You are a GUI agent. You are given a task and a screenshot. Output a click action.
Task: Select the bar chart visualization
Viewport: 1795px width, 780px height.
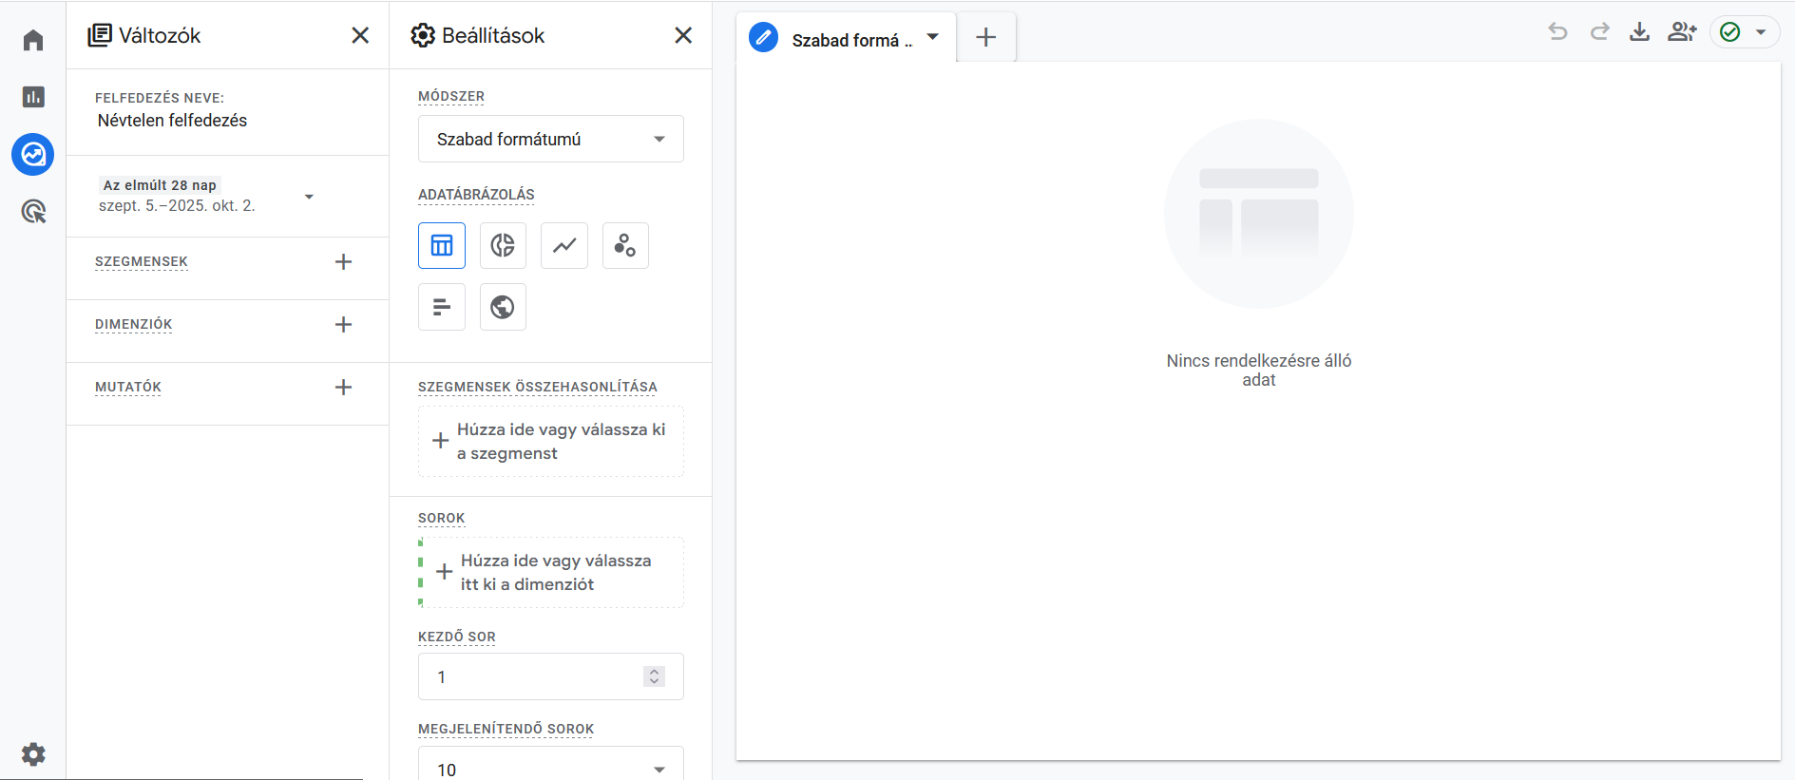pyautogui.click(x=442, y=307)
